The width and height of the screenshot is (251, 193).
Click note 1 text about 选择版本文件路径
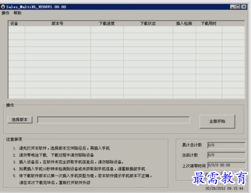(64, 148)
